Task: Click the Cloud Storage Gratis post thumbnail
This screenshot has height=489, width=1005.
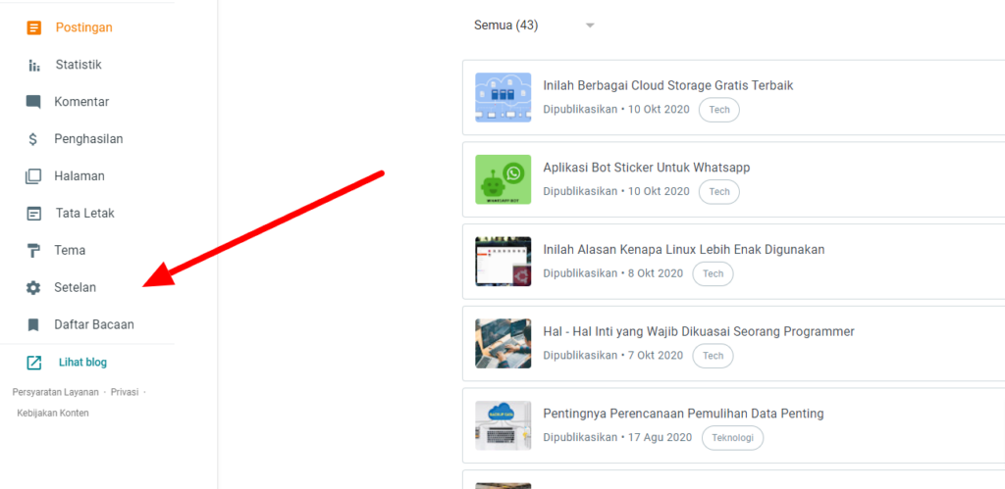Action: [502, 97]
